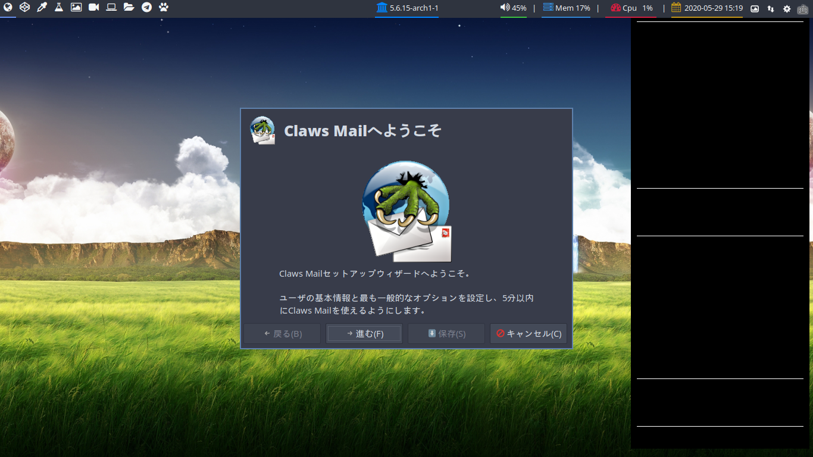
Task: Click the 保存(S) save button
Action: pyautogui.click(x=446, y=334)
